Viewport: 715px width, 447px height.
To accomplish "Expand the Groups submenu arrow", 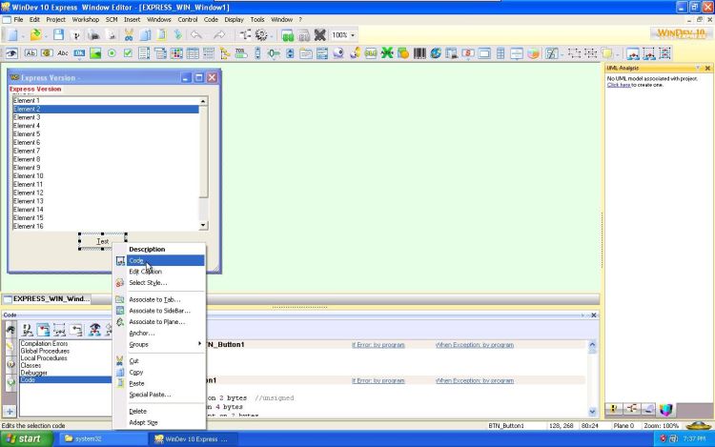I will (x=199, y=344).
